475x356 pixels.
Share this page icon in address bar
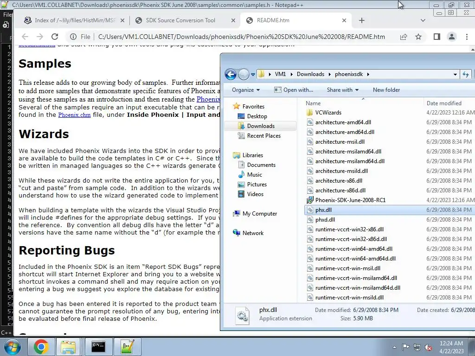pos(404,37)
